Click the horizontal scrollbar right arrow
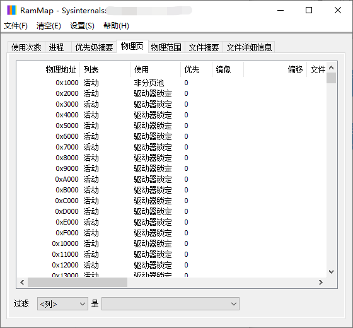353x328 pixels. coord(321,283)
